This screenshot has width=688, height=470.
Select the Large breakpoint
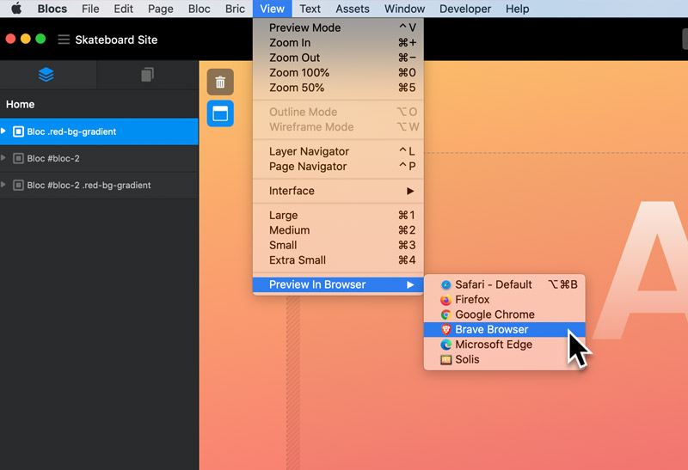click(x=338, y=216)
